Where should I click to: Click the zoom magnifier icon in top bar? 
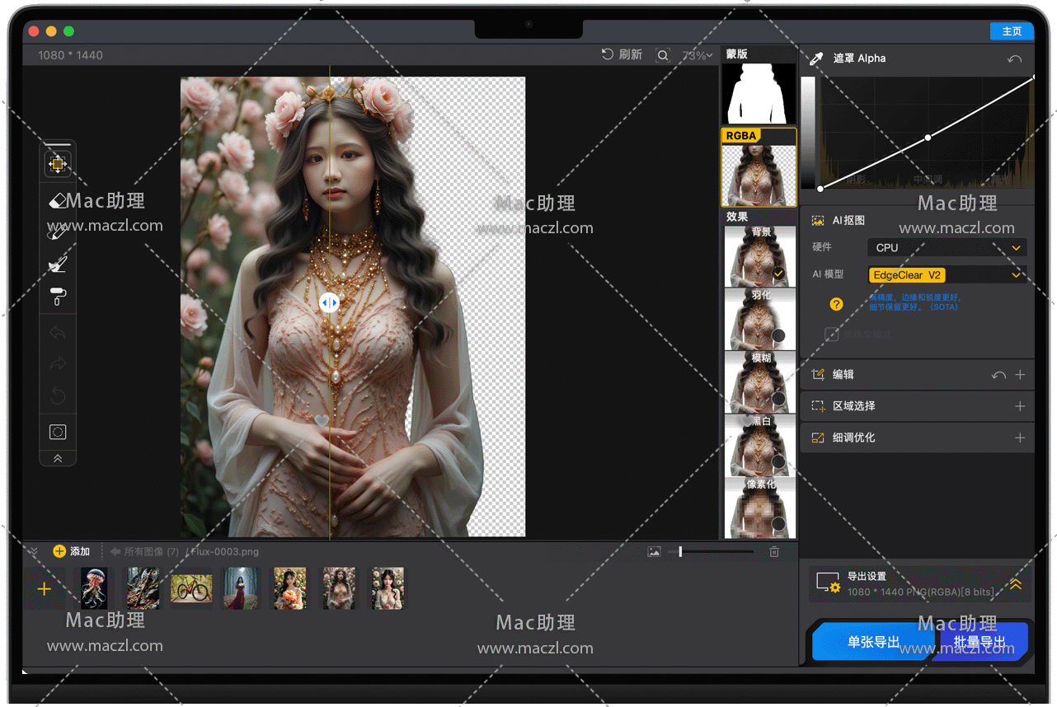(662, 55)
